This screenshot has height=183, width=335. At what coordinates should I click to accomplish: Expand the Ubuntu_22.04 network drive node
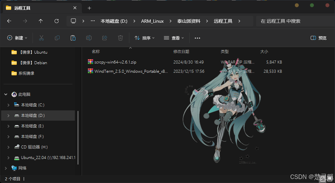coord(8,158)
